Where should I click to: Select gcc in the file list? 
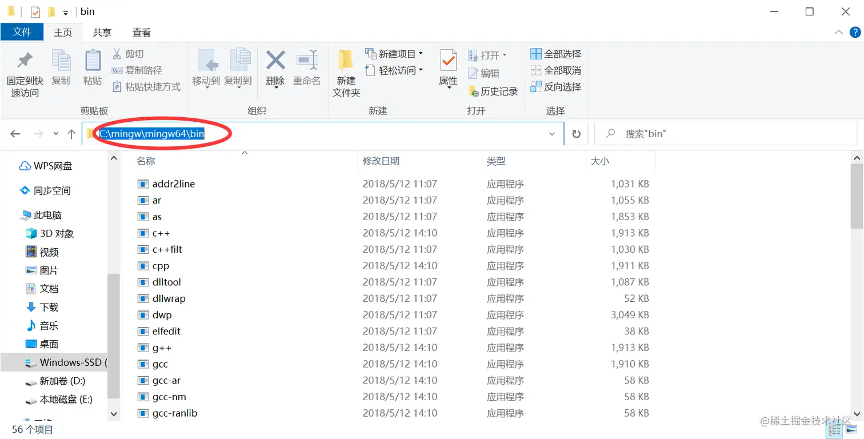click(x=160, y=364)
